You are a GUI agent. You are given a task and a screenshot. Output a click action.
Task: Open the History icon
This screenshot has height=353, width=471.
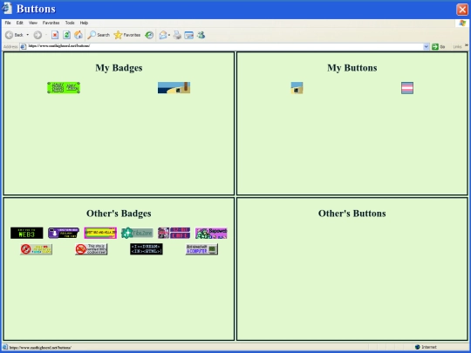(149, 35)
